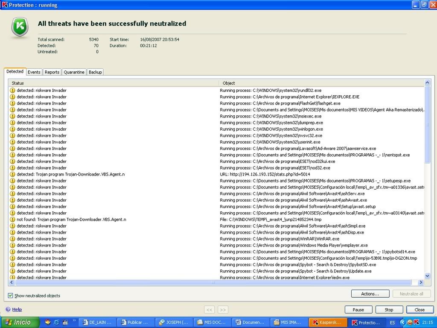This screenshot has width=437, height=328.
Task: Click the warning icon beside the winlogon.exe entry
Action: 12,129
